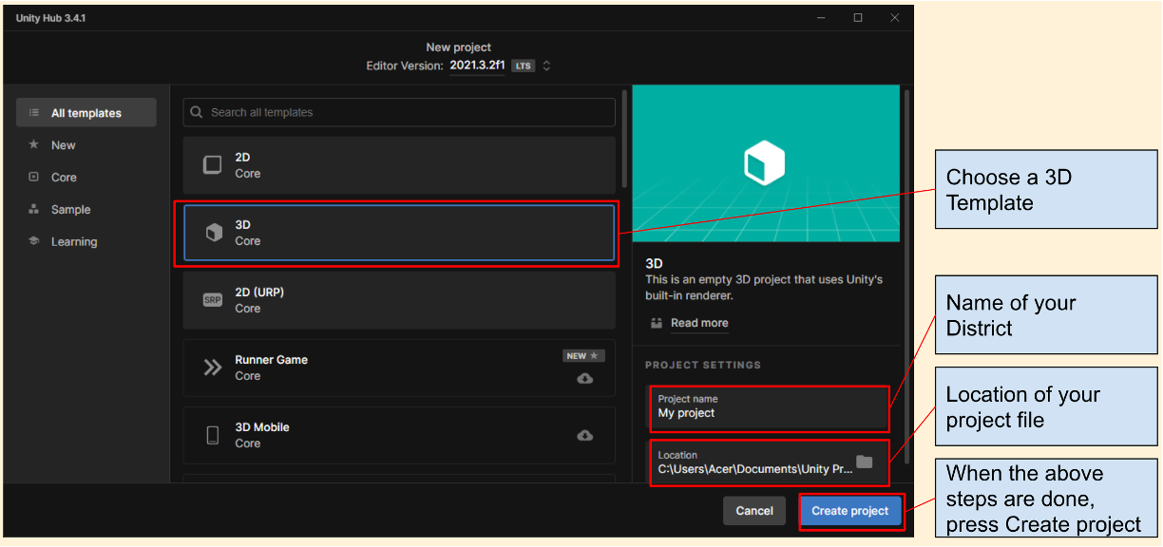Choose the 2D Core template
This screenshot has height=547, width=1163.
click(x=399, y=165)
